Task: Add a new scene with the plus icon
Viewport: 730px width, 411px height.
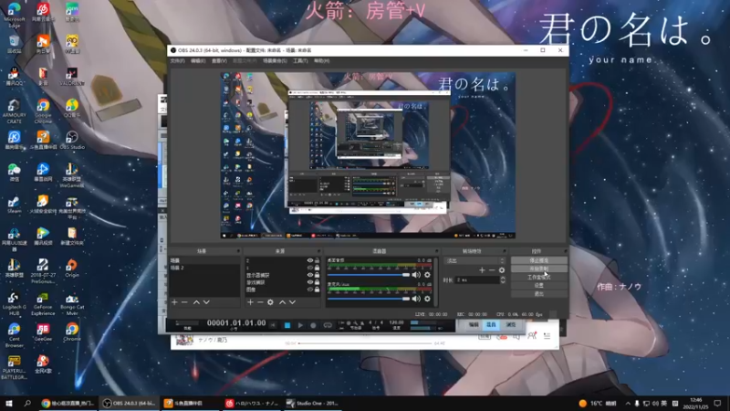Action: [x=174, y=302]
